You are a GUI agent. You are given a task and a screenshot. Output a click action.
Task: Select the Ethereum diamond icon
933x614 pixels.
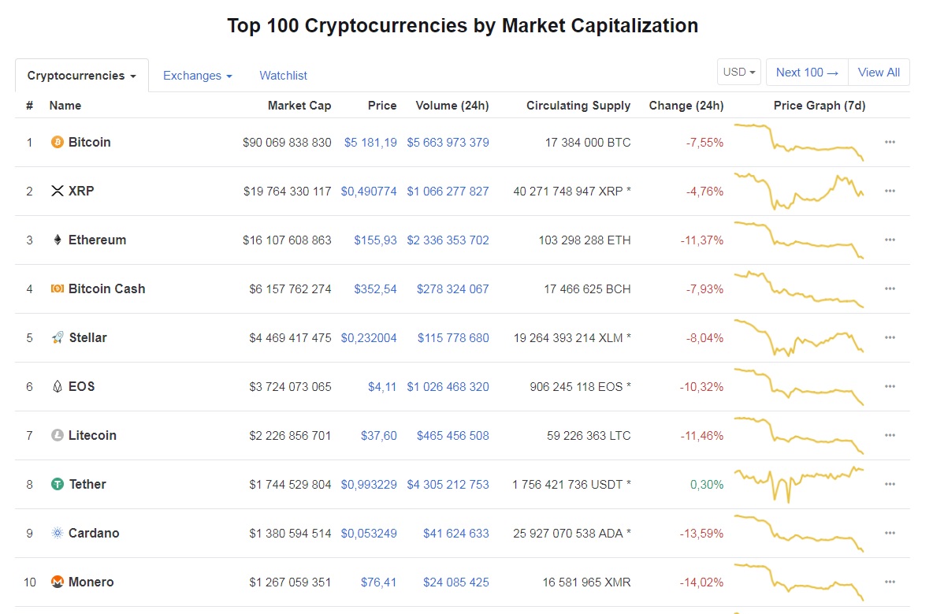tap(58, 240)
